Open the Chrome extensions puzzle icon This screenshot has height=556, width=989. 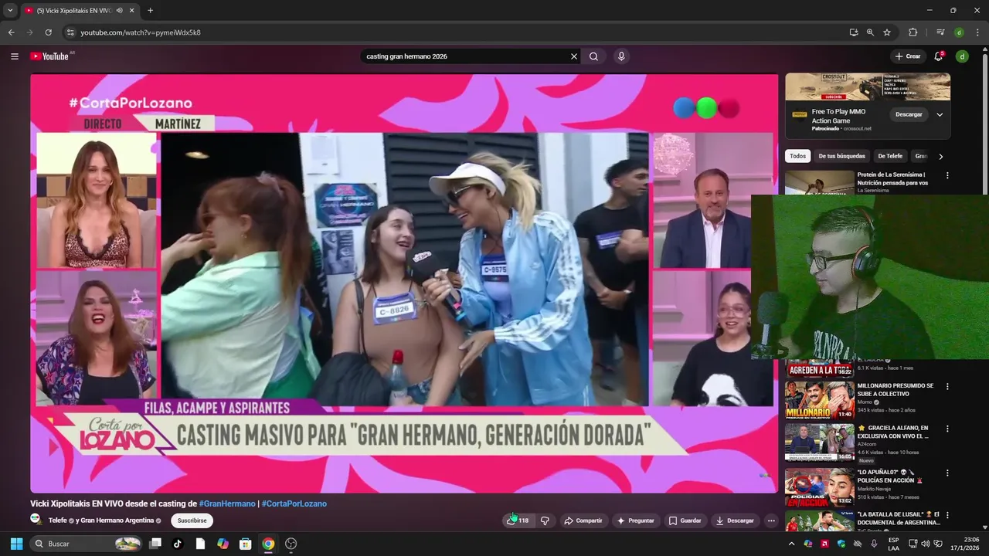coord(913,32)
